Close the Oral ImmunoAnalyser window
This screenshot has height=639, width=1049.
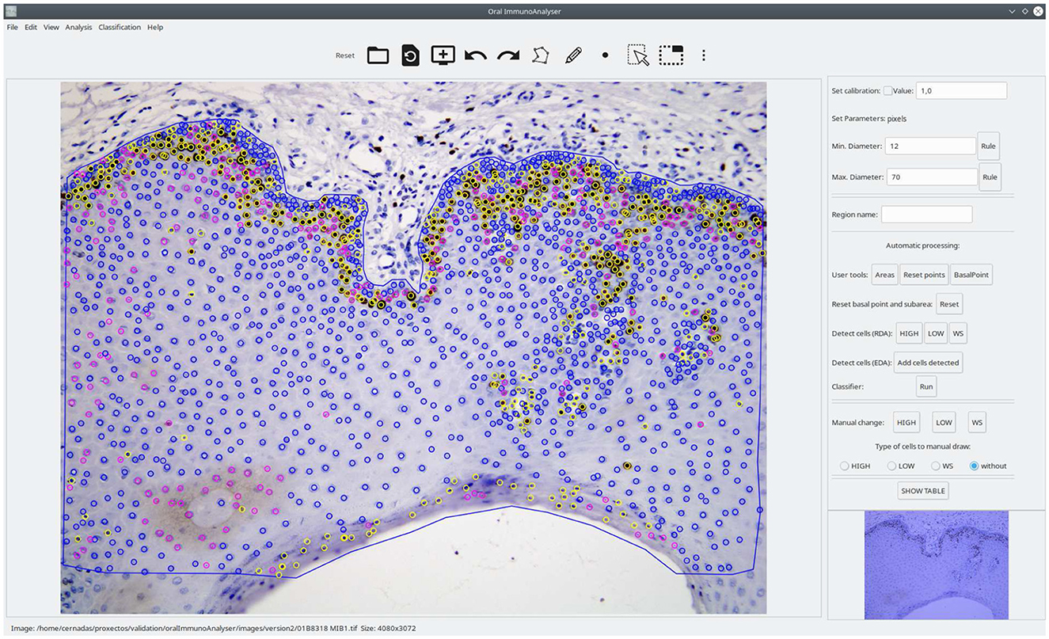[1038, 10]
